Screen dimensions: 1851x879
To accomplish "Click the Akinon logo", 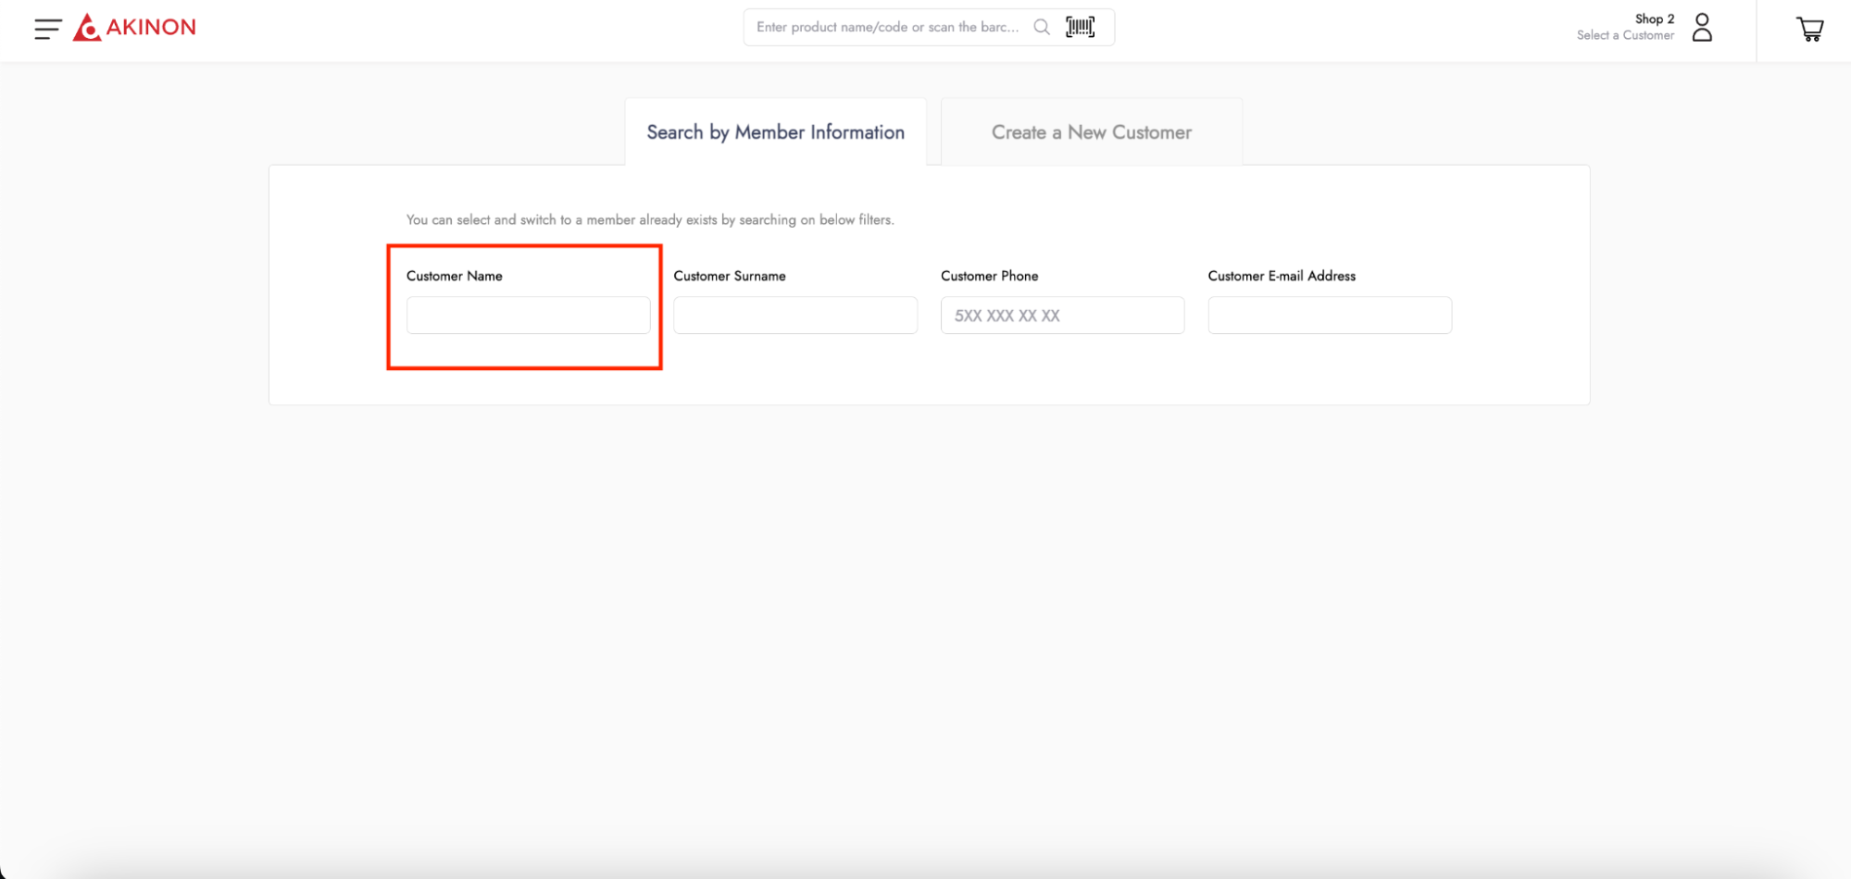I will point(135,28).
